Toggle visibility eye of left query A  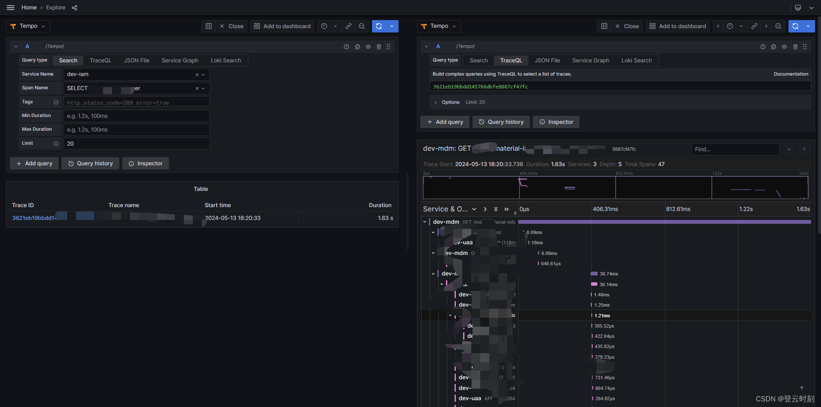click(368, 47)
